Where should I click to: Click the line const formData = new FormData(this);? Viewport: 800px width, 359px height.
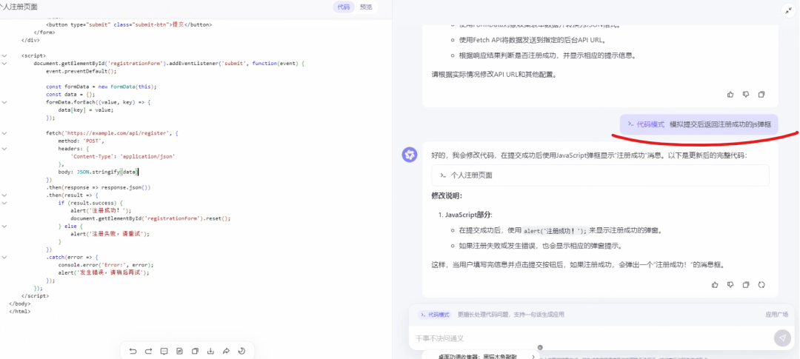(x=101, y=87)
